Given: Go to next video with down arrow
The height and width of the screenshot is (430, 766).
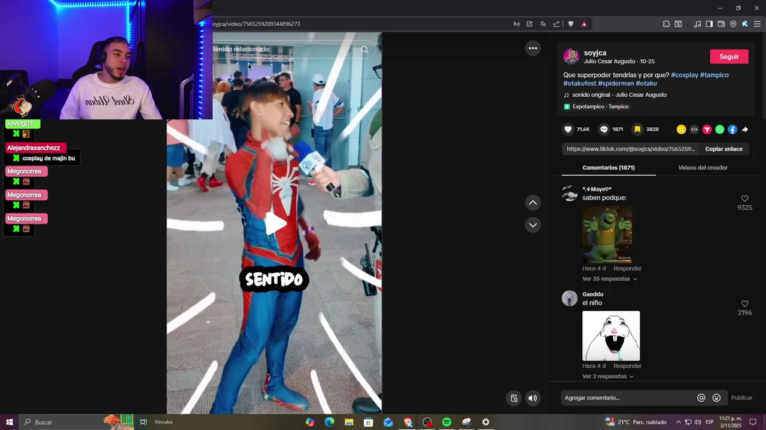Looking at the screenshot, I should pos(533,225).
